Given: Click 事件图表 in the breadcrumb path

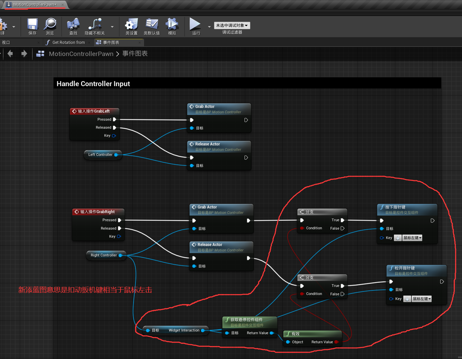Looking at the screenshot, I should pyautogui.click(x=135, y=54).
